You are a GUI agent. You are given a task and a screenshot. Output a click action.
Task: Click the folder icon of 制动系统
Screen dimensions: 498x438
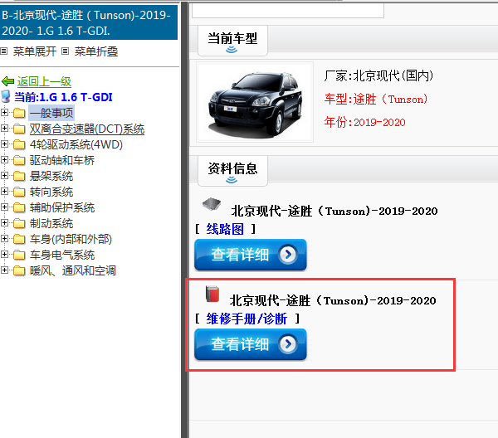(19, 223)
